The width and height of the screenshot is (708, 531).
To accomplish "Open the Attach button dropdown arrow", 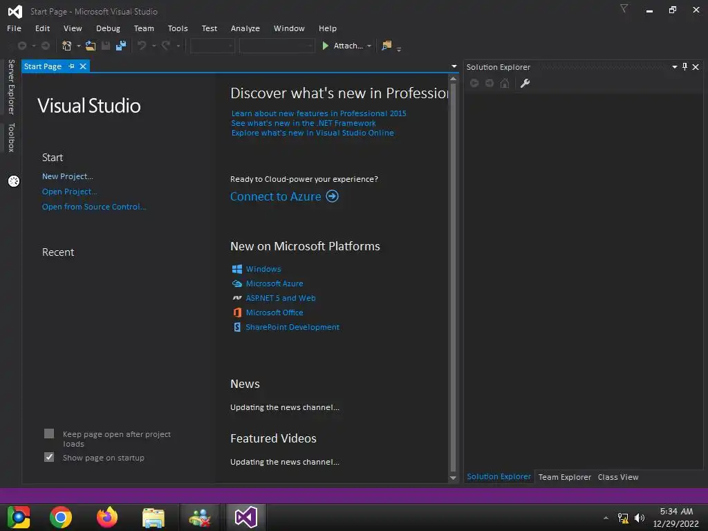I will 369,46.
